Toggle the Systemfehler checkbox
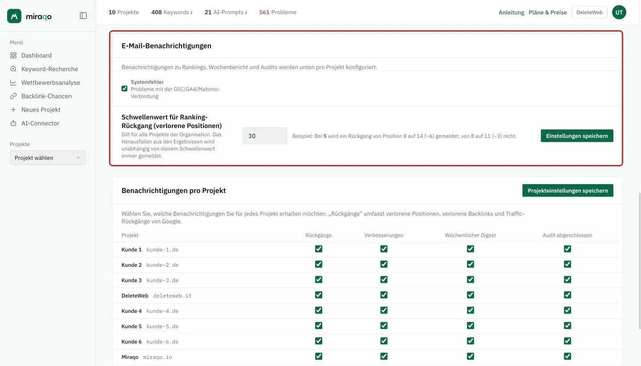 [x=124, y=88]
